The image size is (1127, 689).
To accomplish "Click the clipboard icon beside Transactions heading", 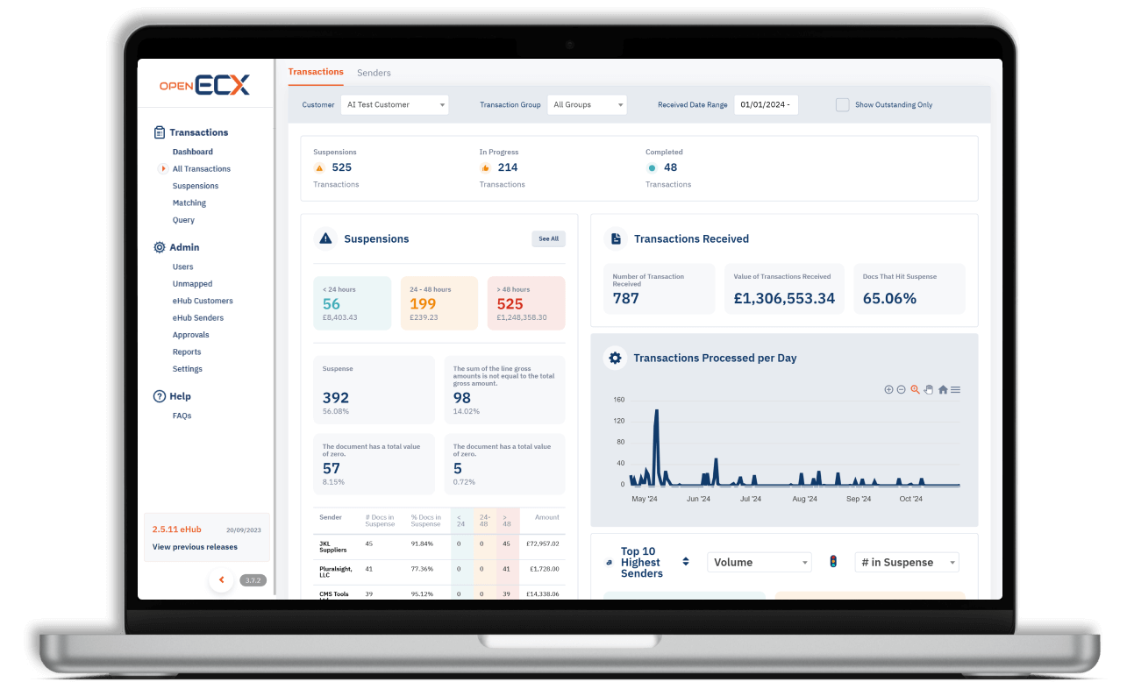I will tap(159, 132).
